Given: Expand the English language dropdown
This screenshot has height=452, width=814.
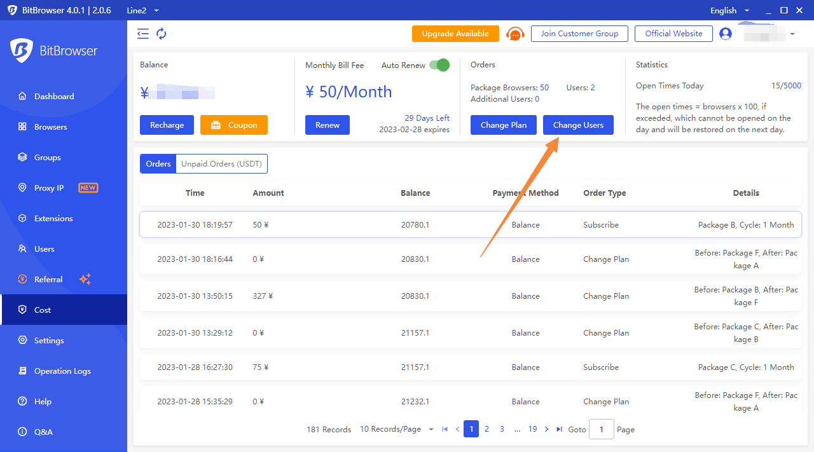Looking at the screenshot, I should click(729, 10).
